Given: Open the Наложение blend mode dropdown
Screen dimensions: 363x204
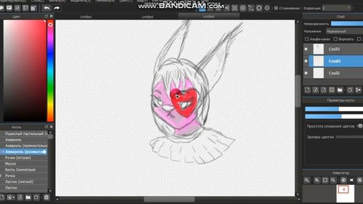Looking at the screenshot, I should tap(344, 31).
